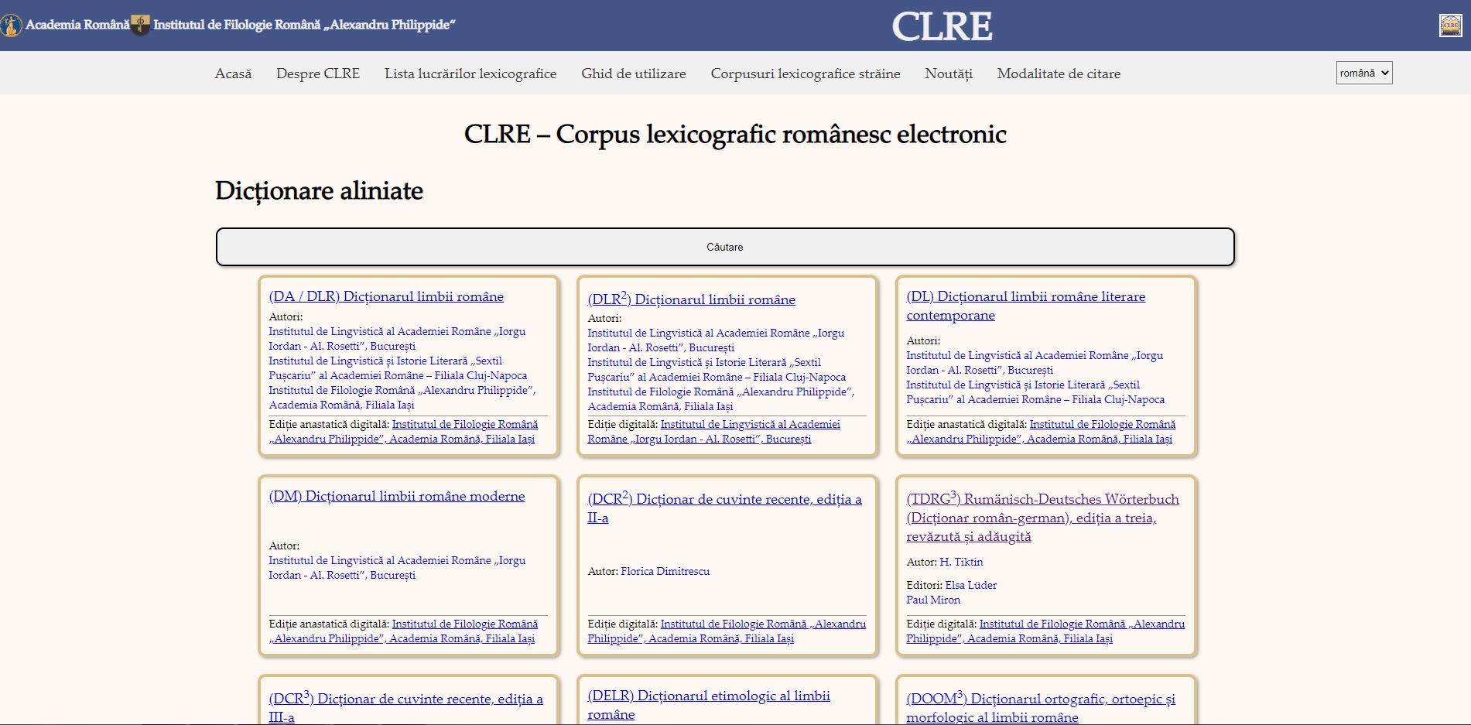Click editor Elsa Lüder
This screenshot has height=725, width=1471.
pyautogui.click(x=970, y=585)
